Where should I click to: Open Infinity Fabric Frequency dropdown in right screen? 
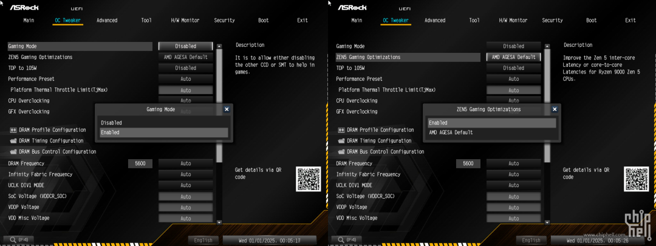click(514, 174)
